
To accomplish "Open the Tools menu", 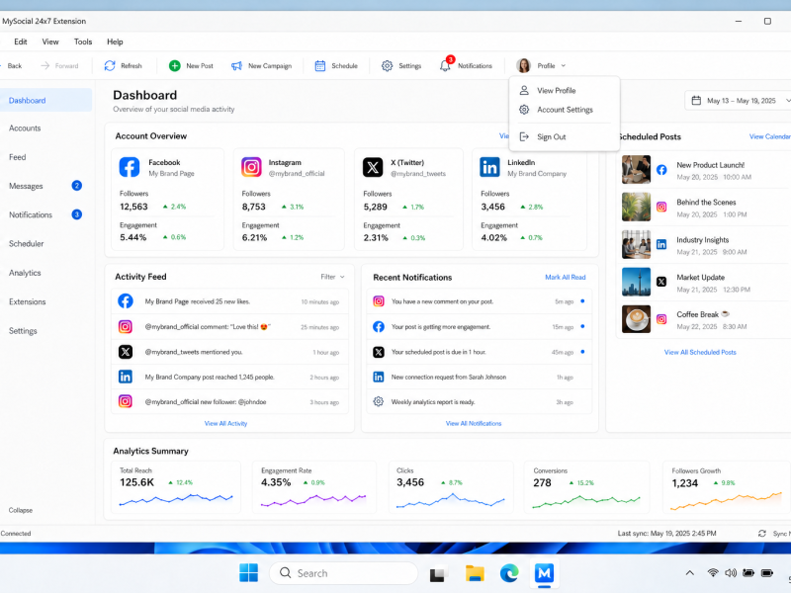I will point(83,42).
